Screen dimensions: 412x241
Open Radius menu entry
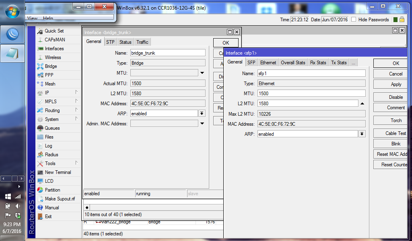point(58,155)
